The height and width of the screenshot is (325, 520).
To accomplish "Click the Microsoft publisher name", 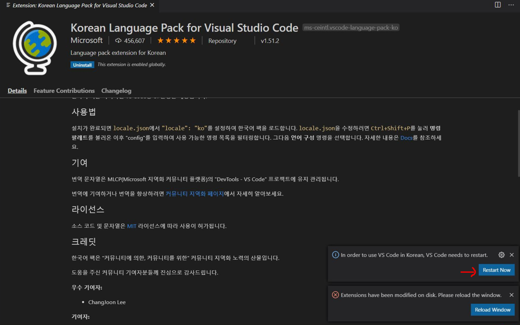I will (86, 40).
